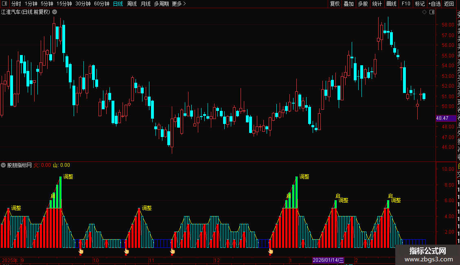Click the hand pointer signal in mid November
460x265 pixels.
[x=173, y=251]
